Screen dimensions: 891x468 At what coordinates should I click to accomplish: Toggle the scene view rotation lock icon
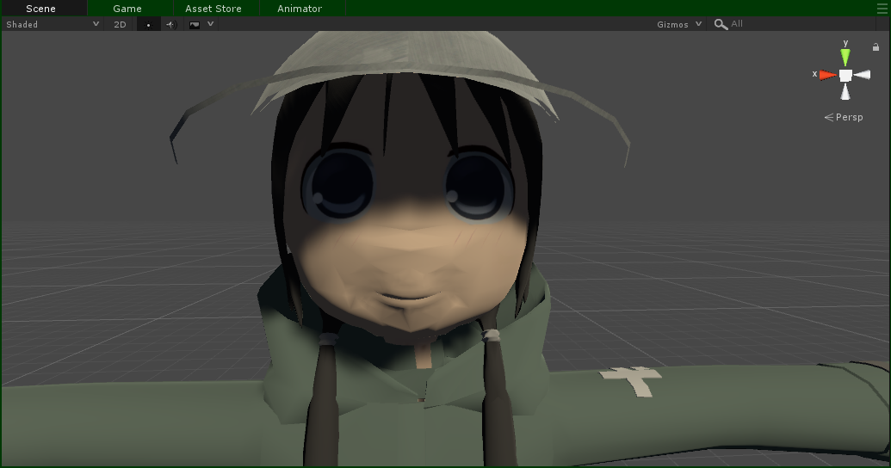876,47
